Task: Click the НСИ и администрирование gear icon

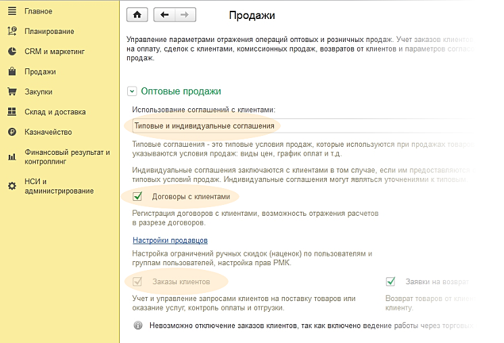Action: pos(12,185)
